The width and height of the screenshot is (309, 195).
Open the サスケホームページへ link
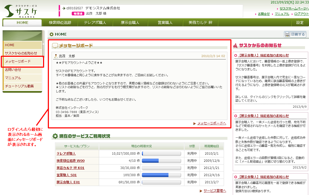click(x=294, y=9)
